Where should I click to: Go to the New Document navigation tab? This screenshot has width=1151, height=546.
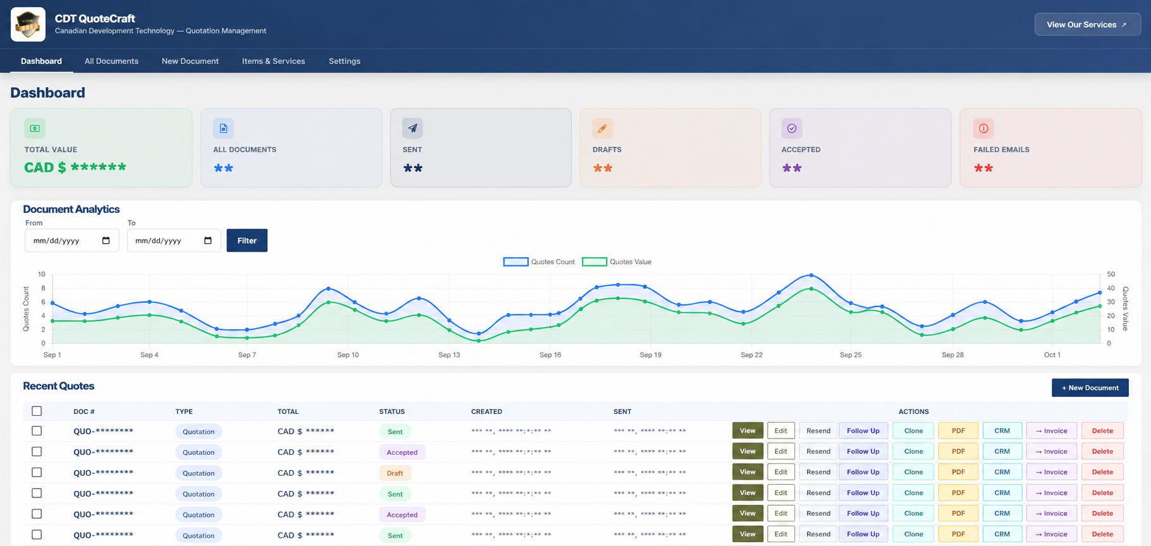tap(190, 61)
